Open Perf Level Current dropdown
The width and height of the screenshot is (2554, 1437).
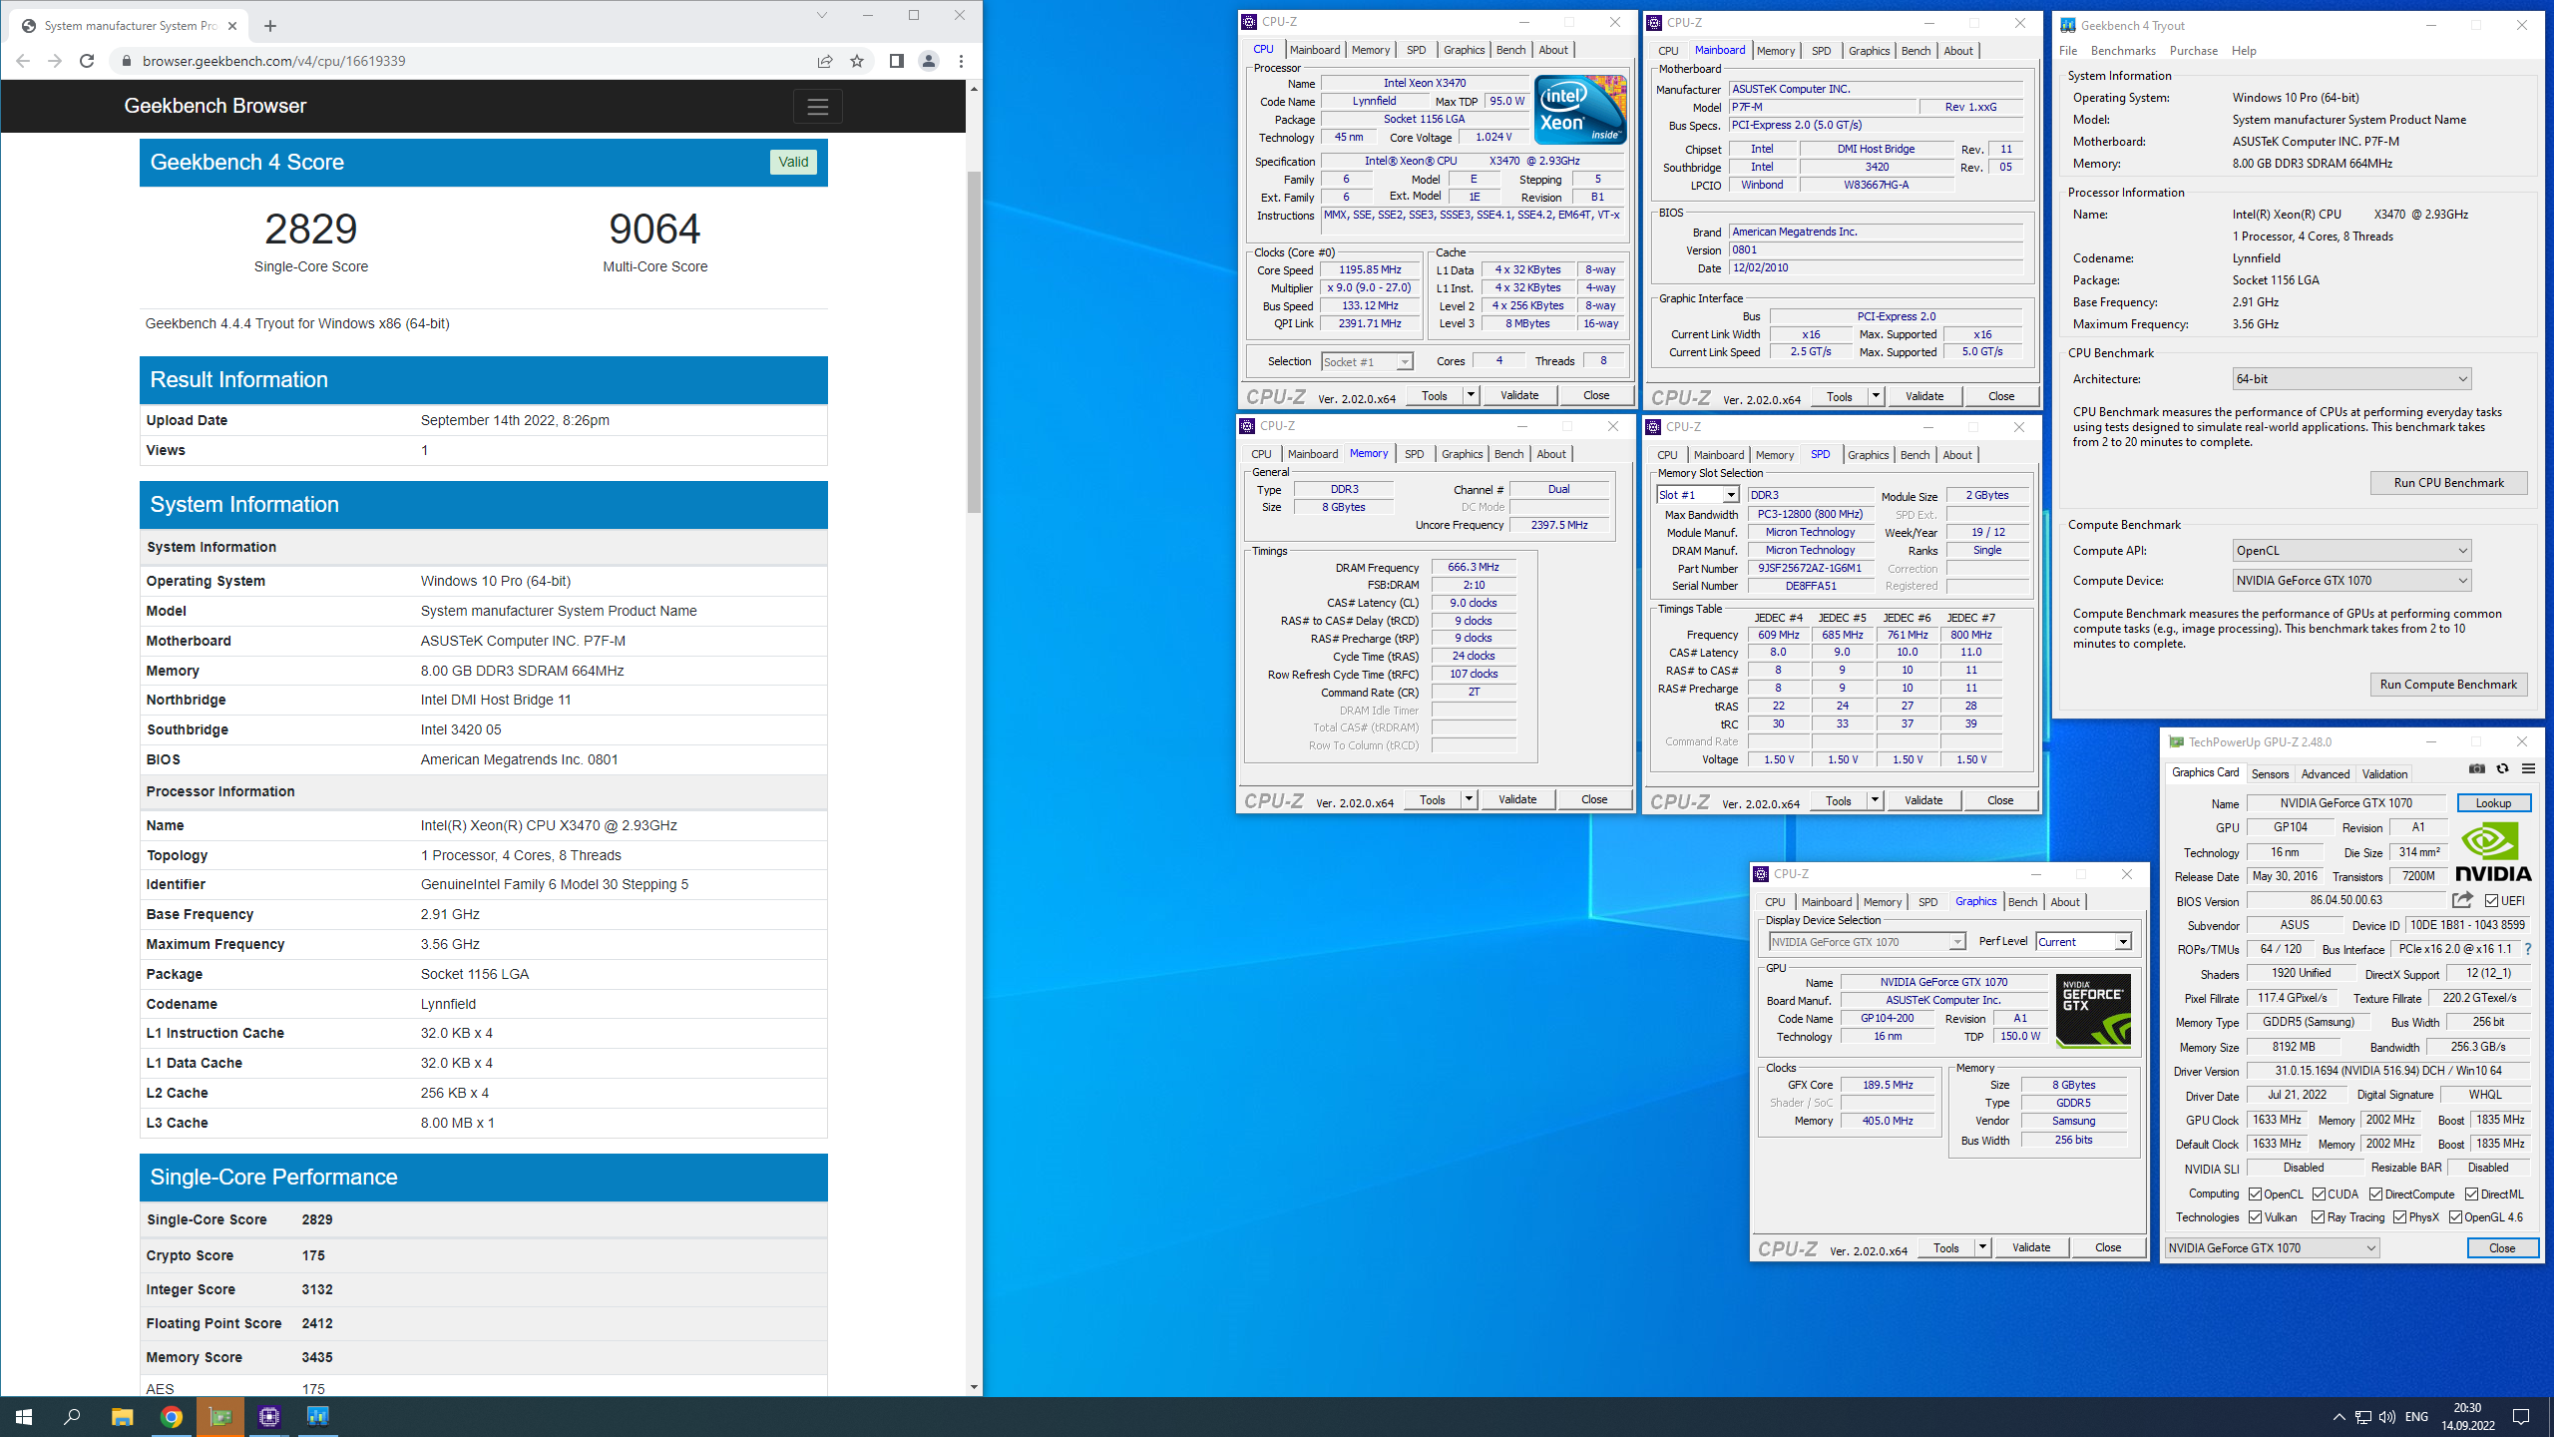pyautogui.click(x=2084, y=941)
